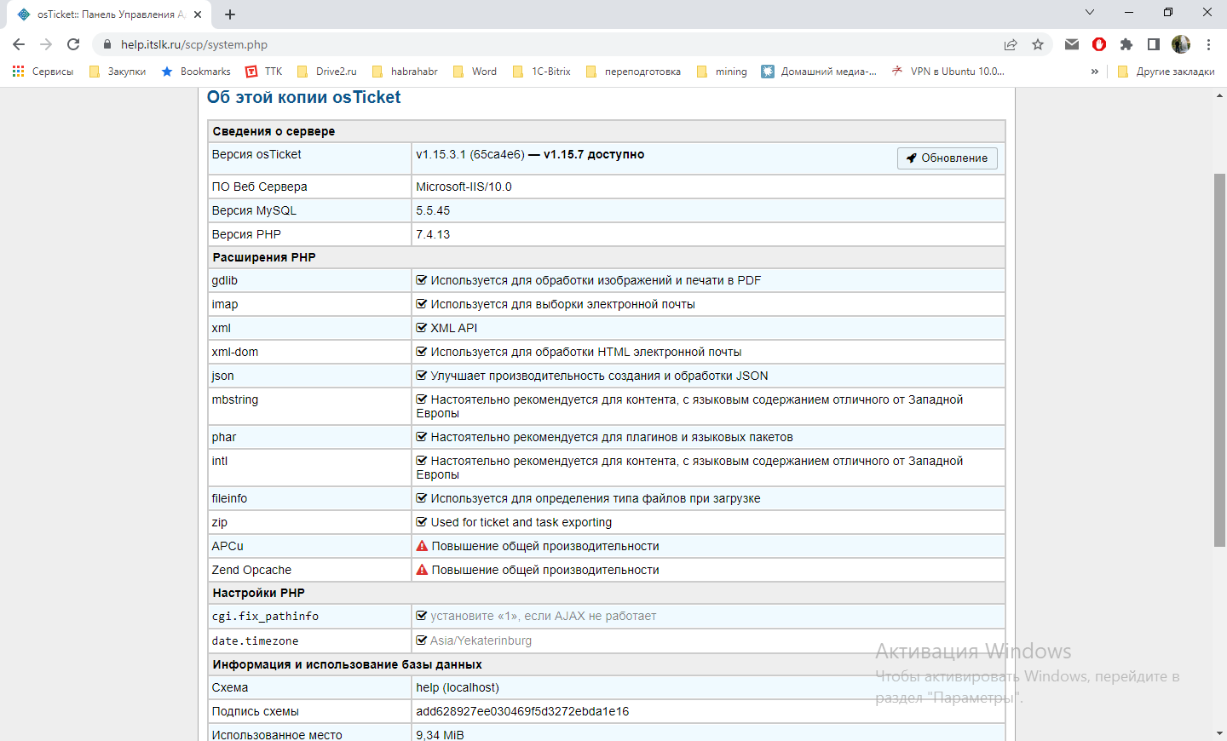Viewport: 1227px width, 741px height.
Task: Click the check mark in the zip row
Action: tap(421, 522)
